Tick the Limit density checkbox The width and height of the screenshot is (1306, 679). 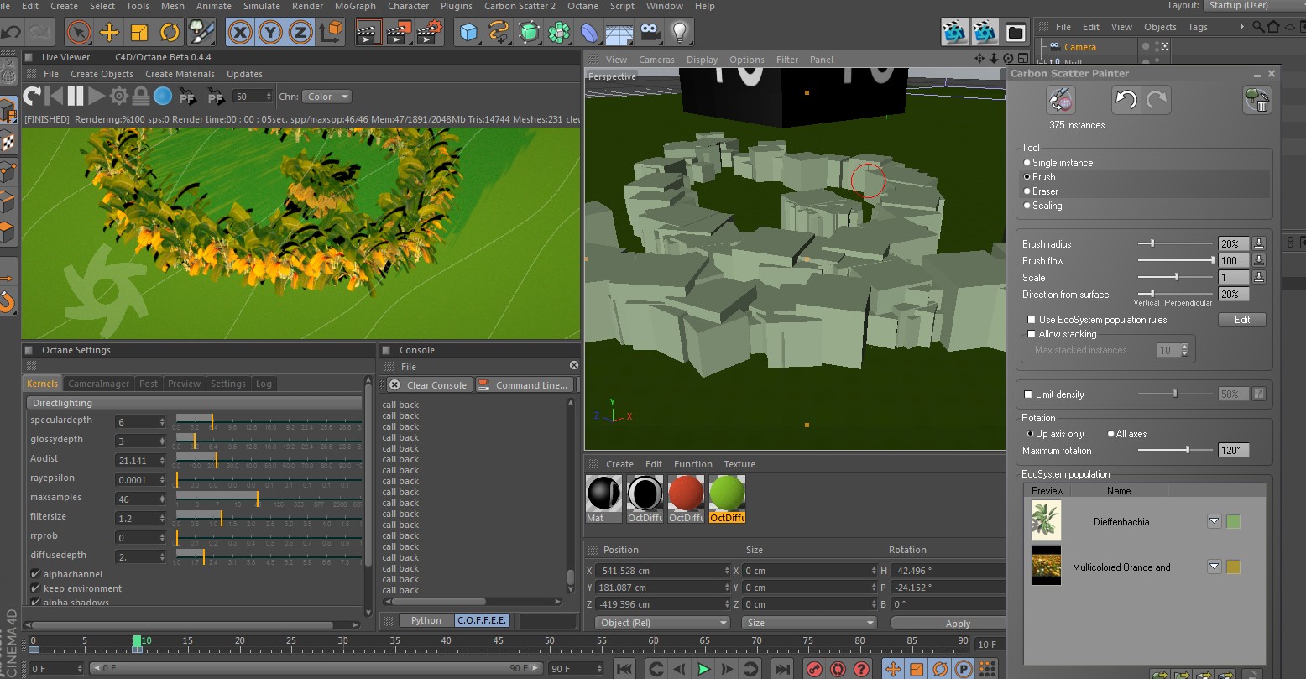pos(1028,394)
